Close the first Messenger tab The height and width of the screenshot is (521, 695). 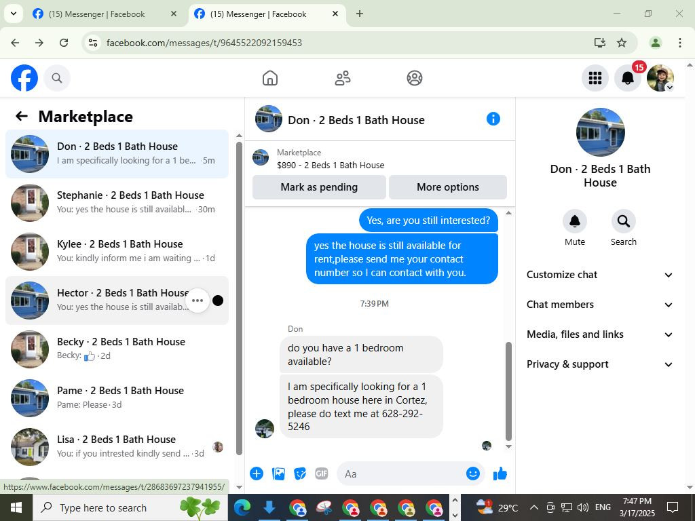click(x=174, y=14)
